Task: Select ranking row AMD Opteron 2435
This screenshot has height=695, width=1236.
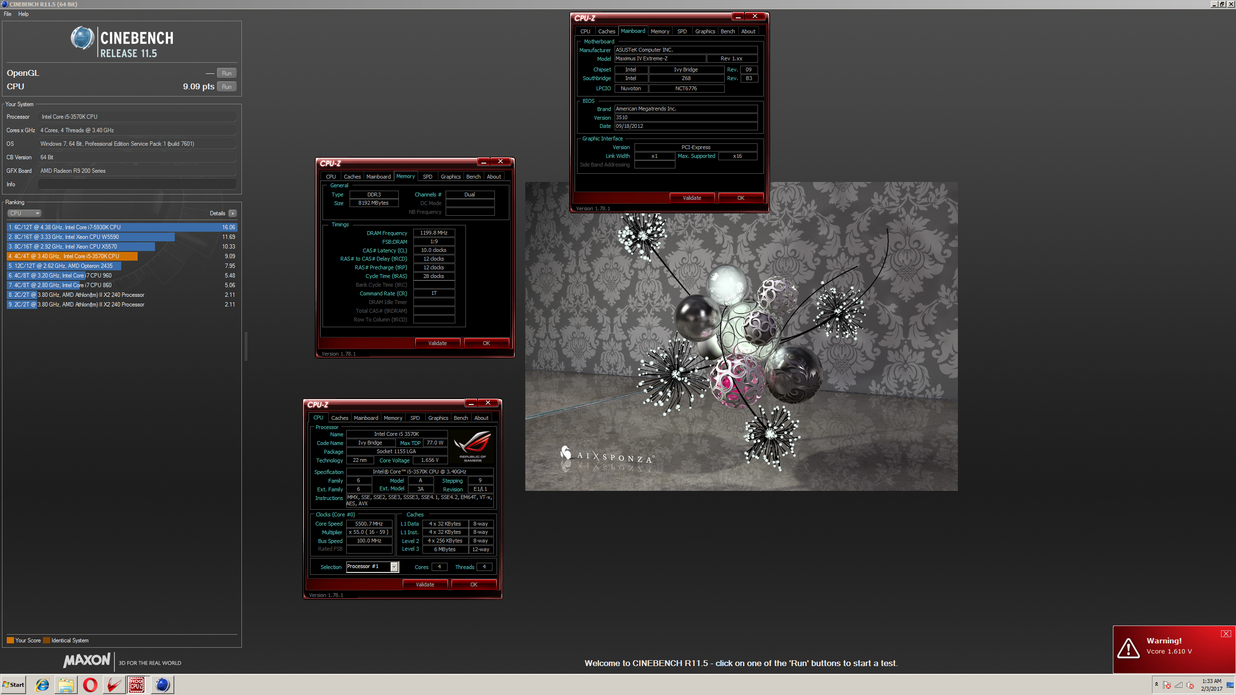Action: [122, 266]
